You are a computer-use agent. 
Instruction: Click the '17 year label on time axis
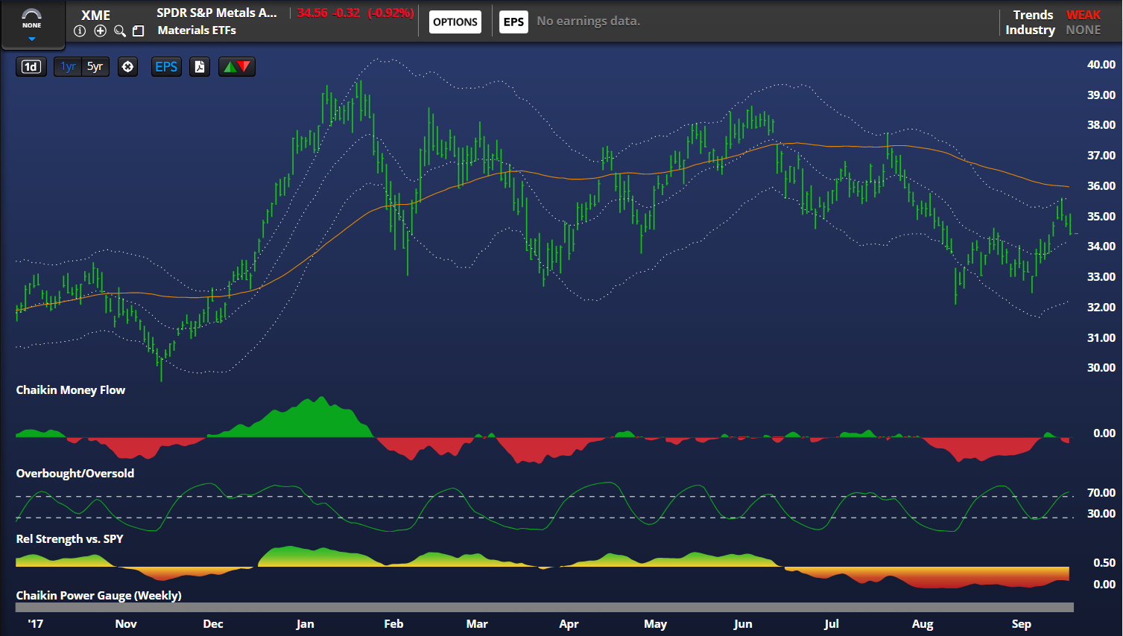point(35,624)
